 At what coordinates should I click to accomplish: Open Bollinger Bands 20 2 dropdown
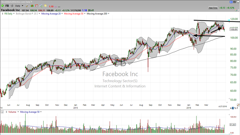28,13
